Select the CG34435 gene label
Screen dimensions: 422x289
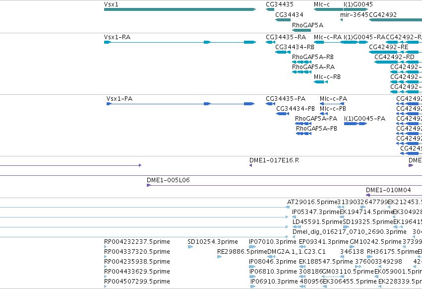280,4
